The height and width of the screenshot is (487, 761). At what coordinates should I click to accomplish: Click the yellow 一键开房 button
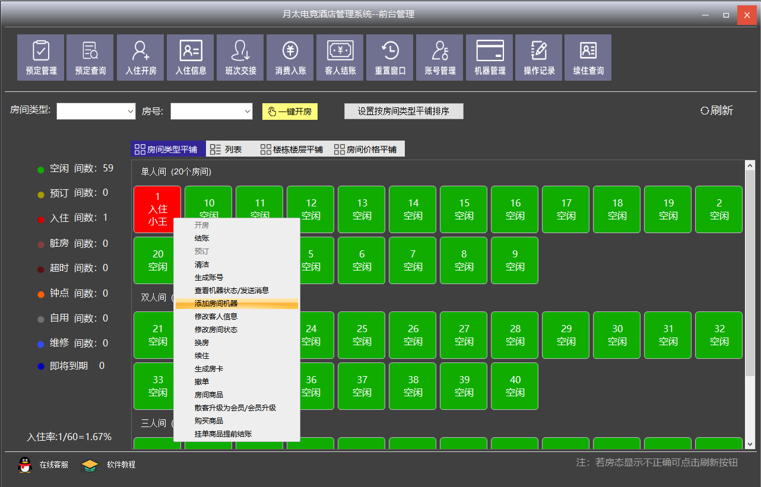tap(290, 112)
